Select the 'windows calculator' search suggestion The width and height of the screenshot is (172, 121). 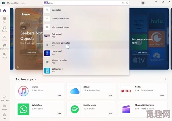(x=86, y=27)
